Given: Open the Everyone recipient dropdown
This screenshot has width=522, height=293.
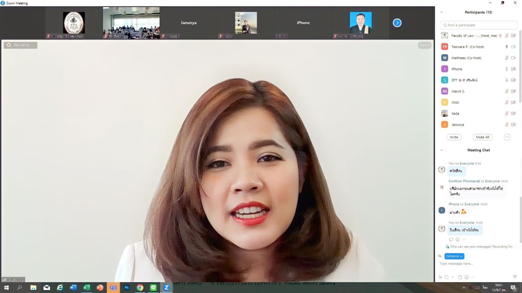Looking at the screenshot, I should tap(454, 256).
